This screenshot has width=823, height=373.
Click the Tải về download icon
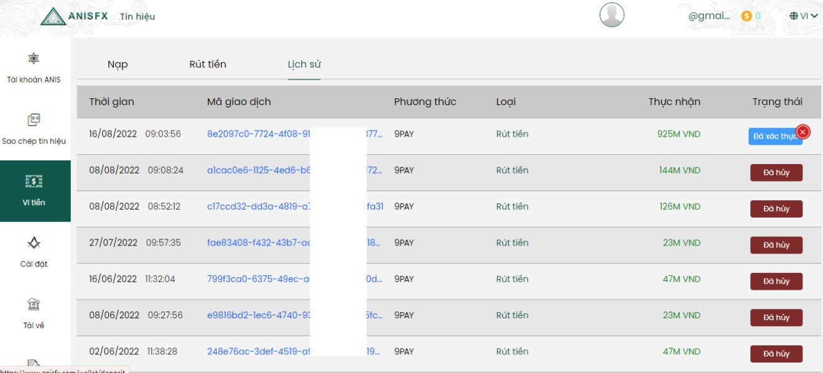(x=34, y=304)
